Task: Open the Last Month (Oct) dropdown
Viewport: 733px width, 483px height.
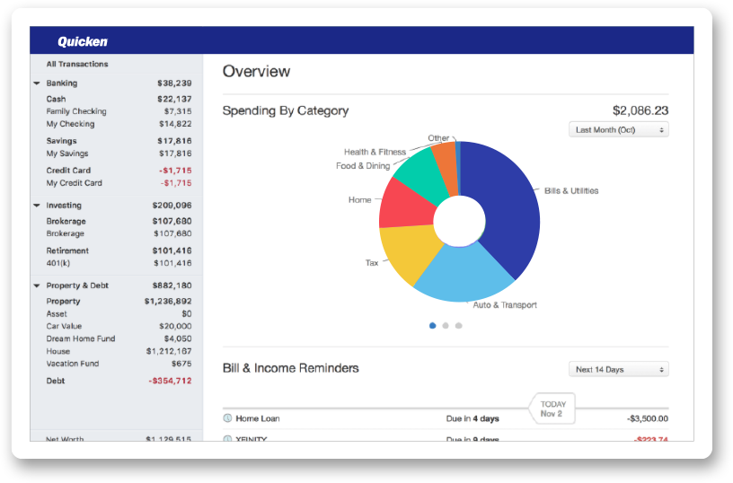Action: [x=618, y=130]
